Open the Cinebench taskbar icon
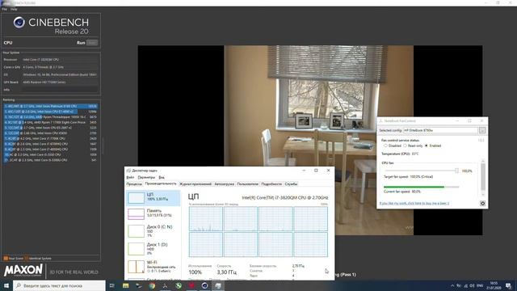 (204, 285)
